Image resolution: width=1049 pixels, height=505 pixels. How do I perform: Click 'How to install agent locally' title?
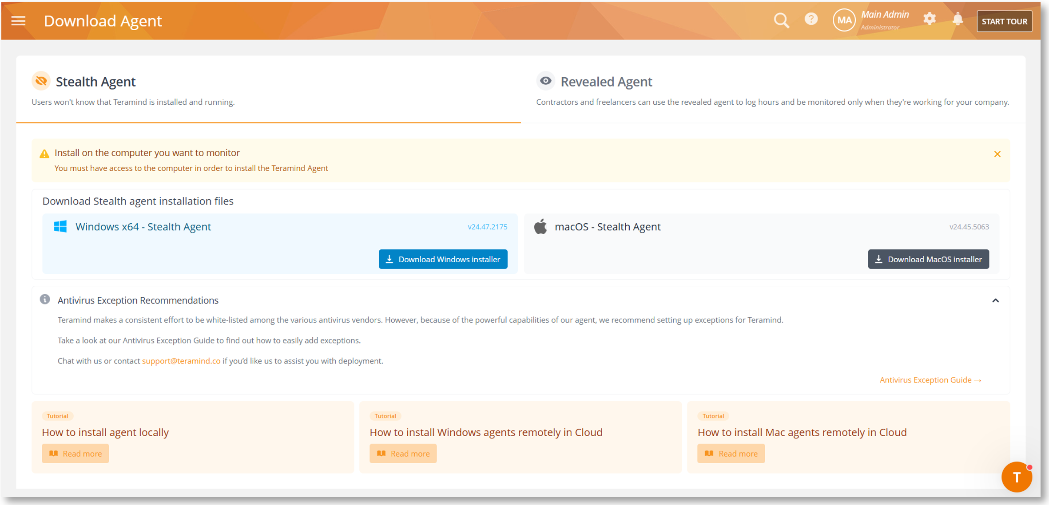click(x=105, y=432)
